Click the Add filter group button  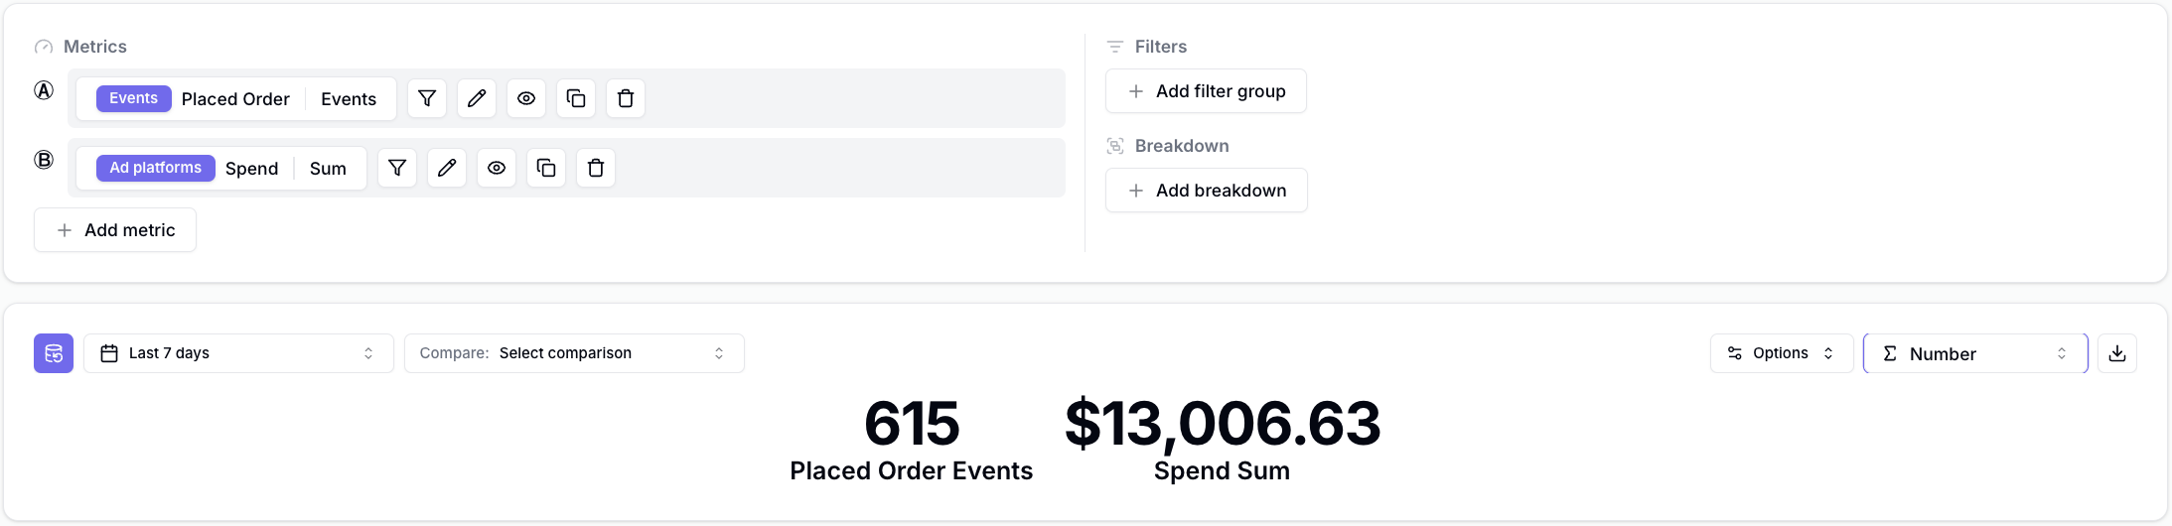pyautogui.click(x=1206, y=91)
